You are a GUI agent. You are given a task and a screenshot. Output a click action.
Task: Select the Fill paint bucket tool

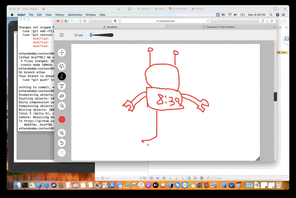(x=62, y=96)
